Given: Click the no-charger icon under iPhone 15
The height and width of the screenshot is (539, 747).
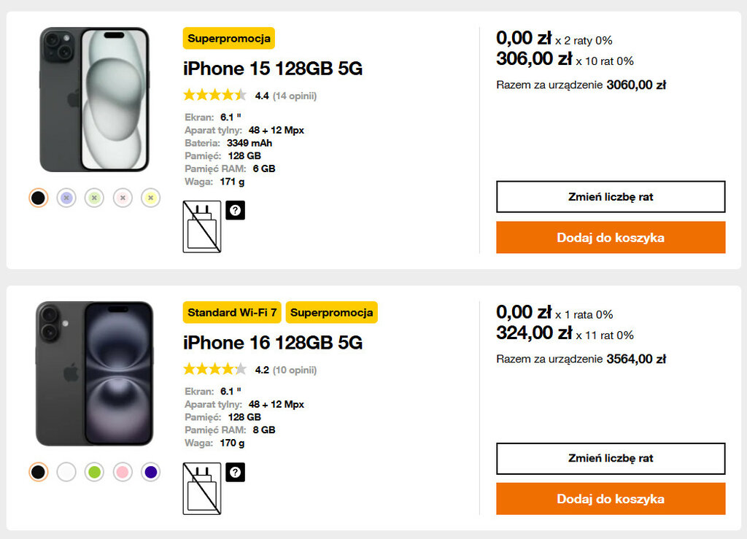Looking at the screenshot, I should click(x=201, y=227).
